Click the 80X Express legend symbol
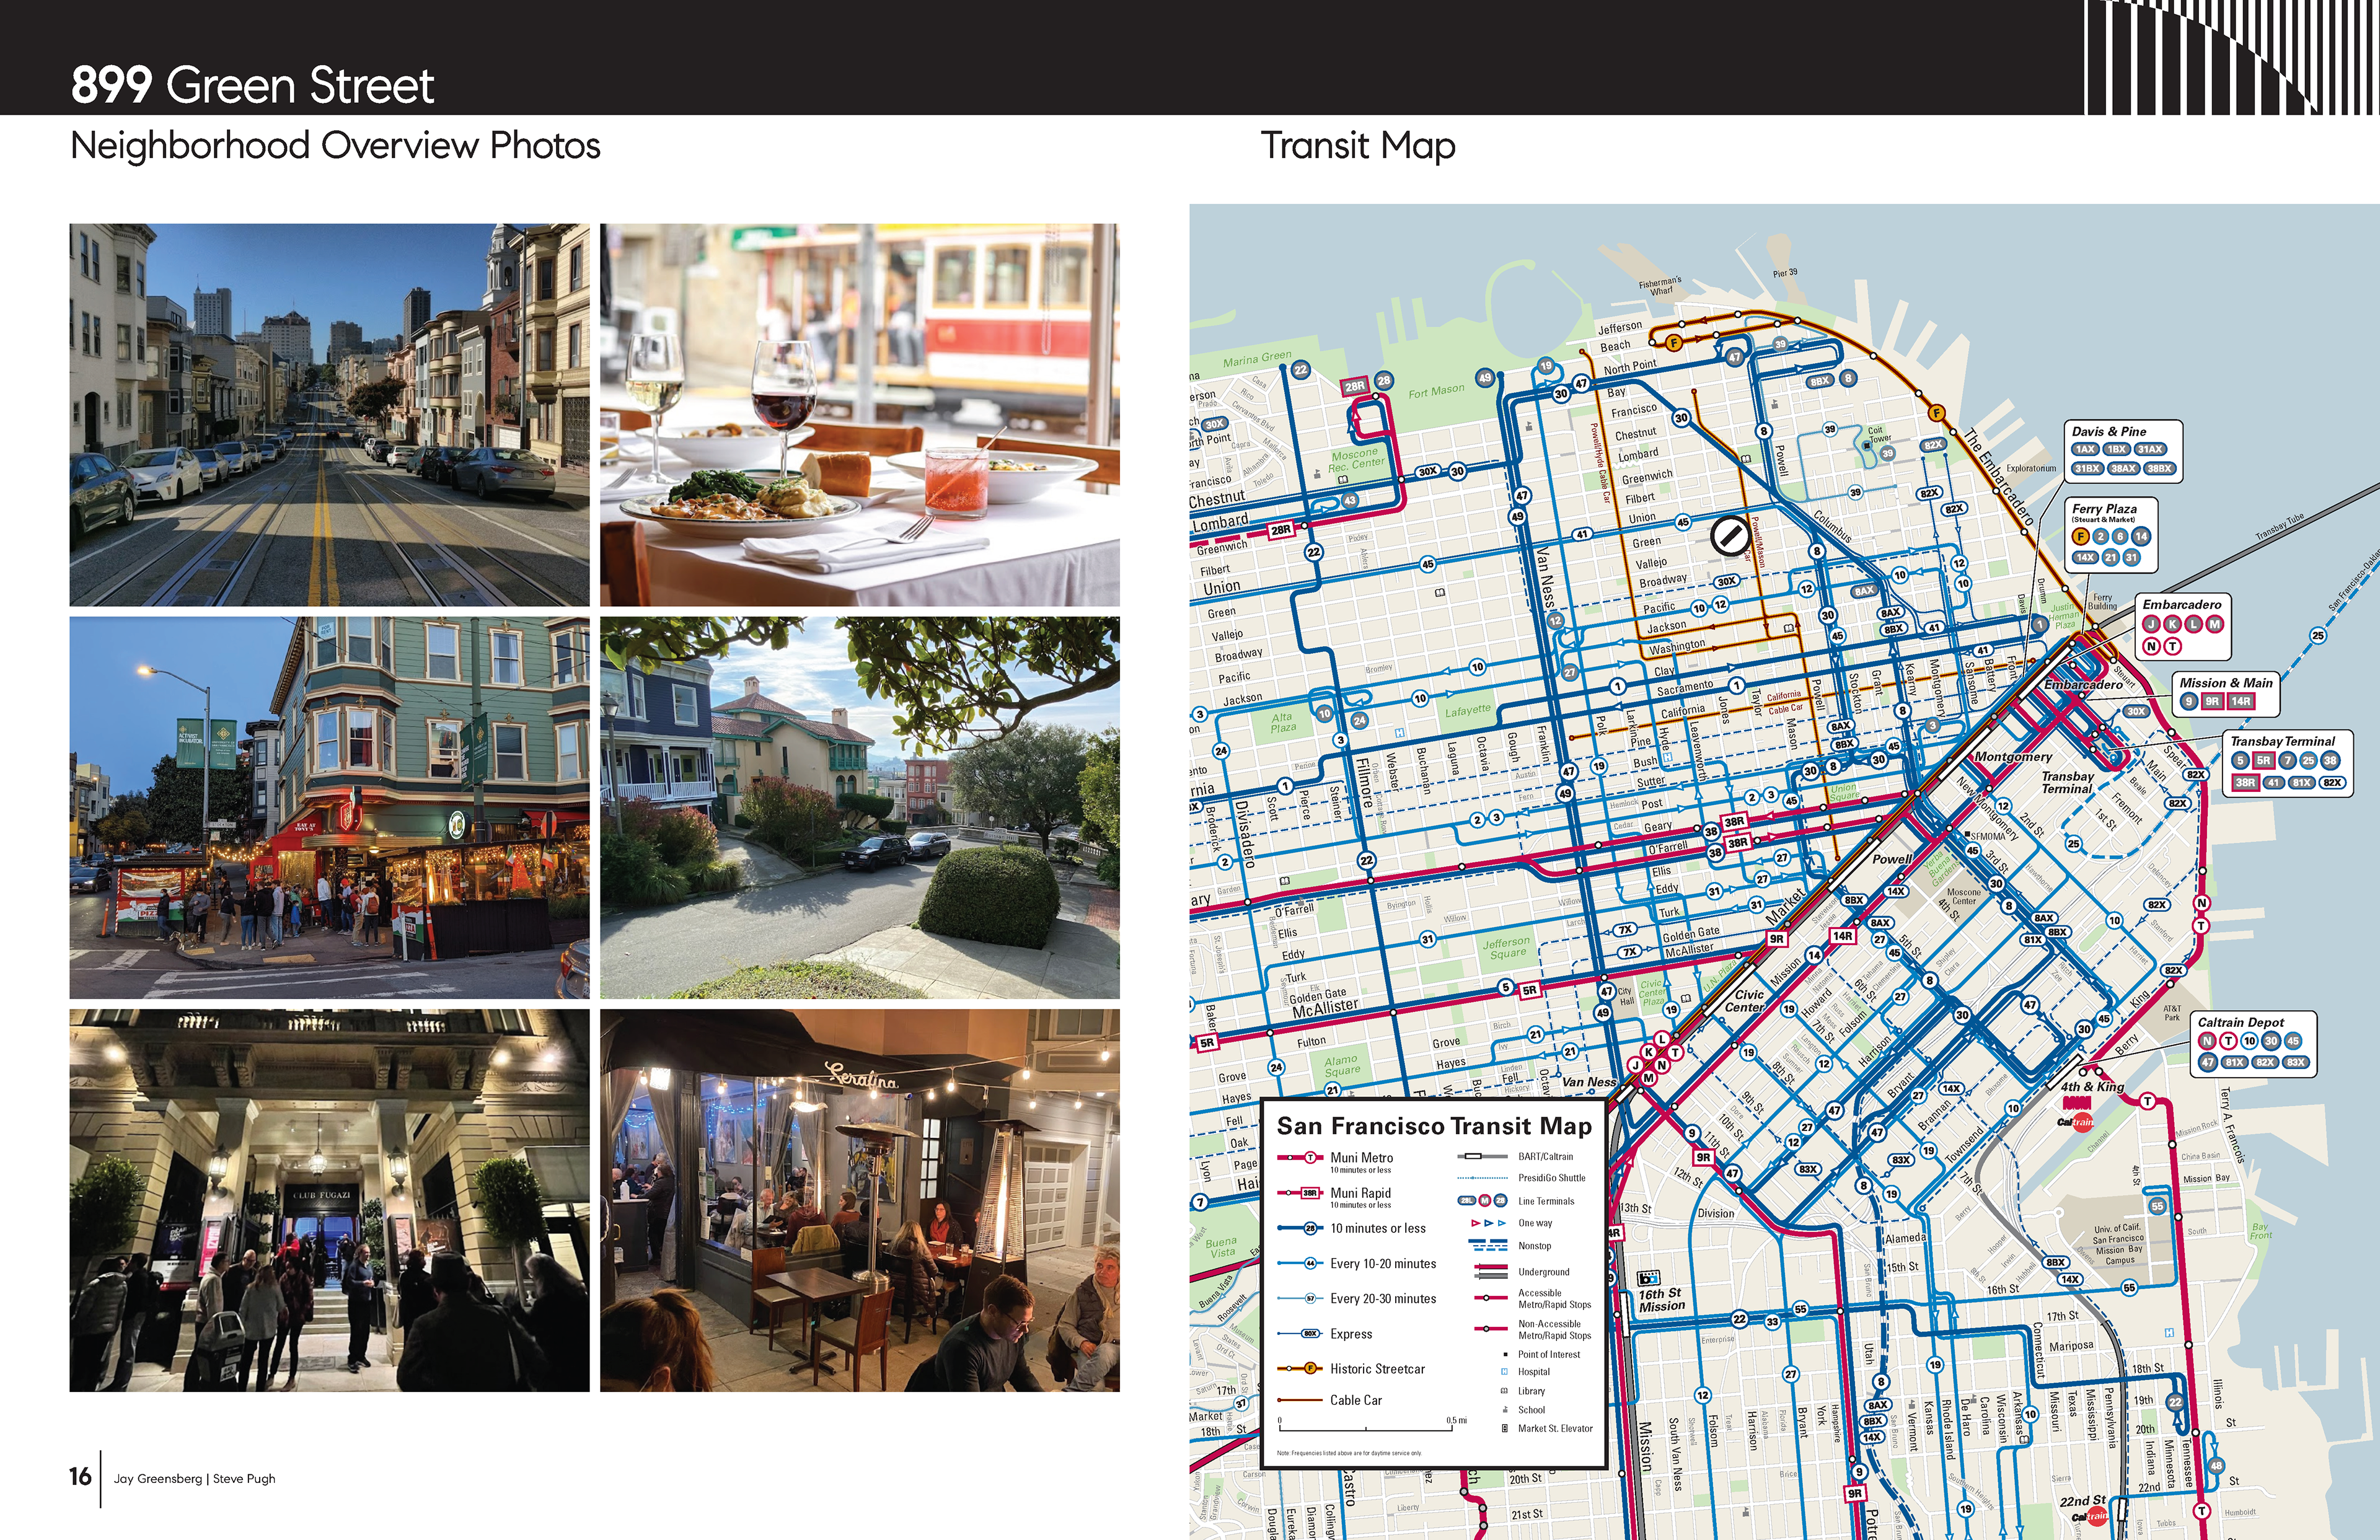 [x=1309, y=1333]
